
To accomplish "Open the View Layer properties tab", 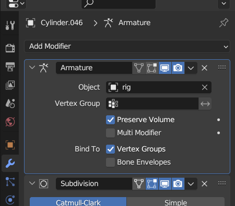I will click(x=10, y=85).
